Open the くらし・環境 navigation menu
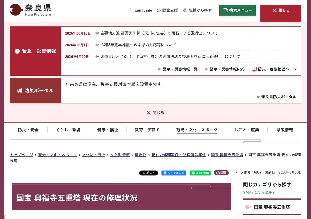The width and height of the screenshot is (311, 219). click(68, 130)
